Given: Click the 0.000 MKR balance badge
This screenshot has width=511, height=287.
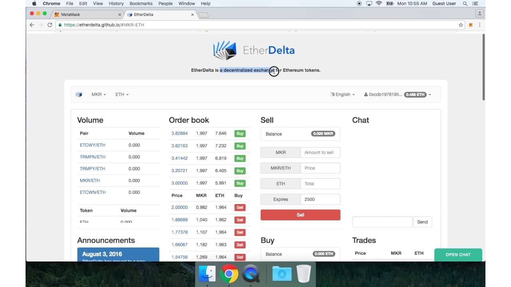Looking at the screenshot, I should [x=323, y=134].
